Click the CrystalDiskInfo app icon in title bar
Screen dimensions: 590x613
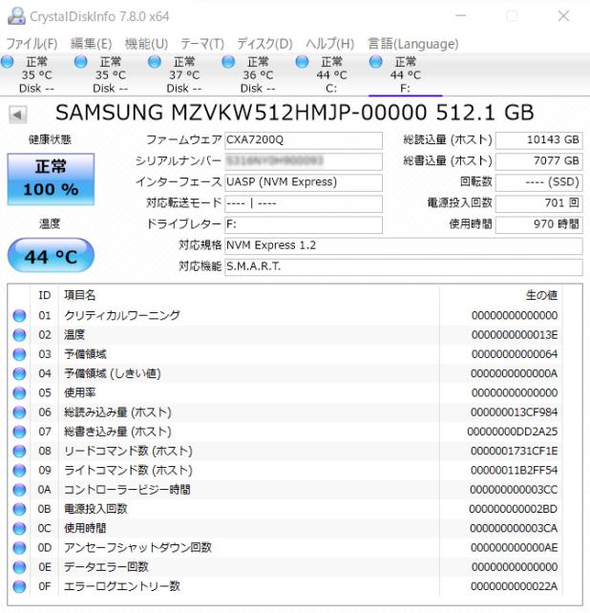(x=16, y=16)
